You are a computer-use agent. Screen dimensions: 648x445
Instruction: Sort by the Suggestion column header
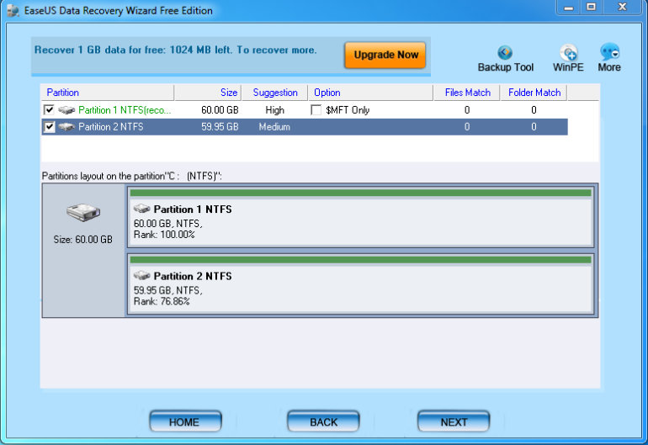pos(275,93)
